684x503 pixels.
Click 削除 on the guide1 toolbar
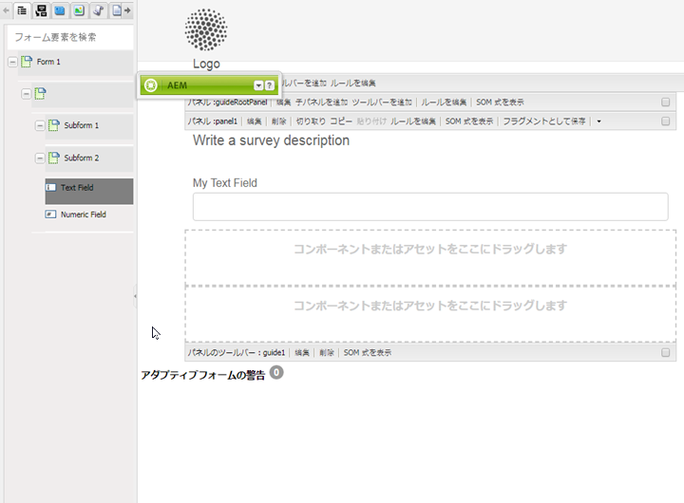[x=326, y=353]
